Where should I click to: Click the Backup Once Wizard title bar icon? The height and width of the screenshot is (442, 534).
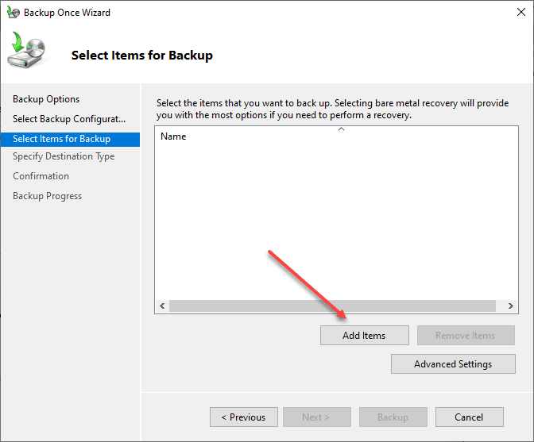[x=13, y=13]
